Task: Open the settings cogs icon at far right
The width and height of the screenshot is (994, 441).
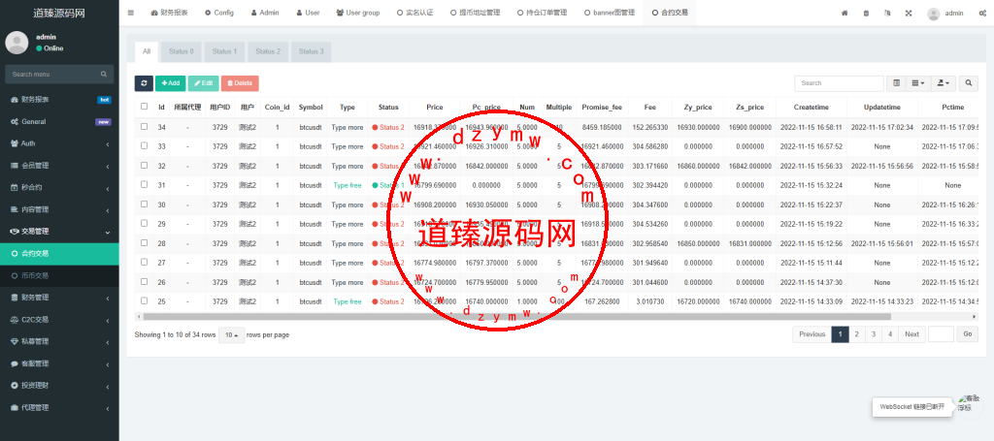Action: [x=982, y=13]
